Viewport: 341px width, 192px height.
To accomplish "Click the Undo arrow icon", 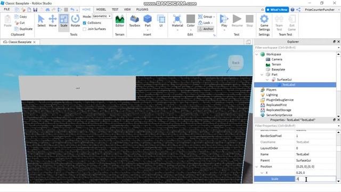I will coord(72,10).
